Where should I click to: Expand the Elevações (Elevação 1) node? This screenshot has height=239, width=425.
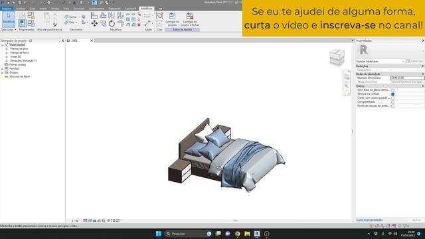(7, 60)
